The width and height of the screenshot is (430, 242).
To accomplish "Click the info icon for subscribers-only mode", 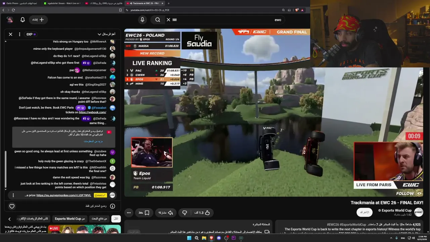I will 113,206.
